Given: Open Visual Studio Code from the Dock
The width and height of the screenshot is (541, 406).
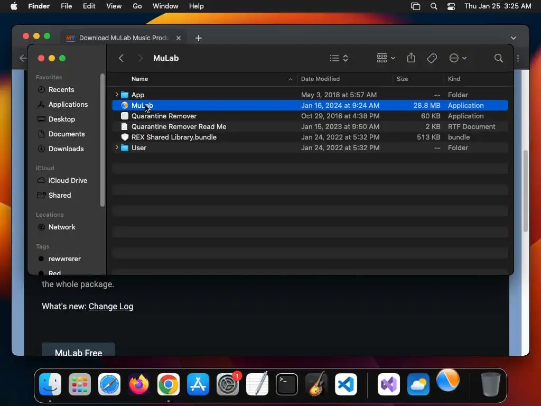Looking at the screenshot, I should coord(346,384).
